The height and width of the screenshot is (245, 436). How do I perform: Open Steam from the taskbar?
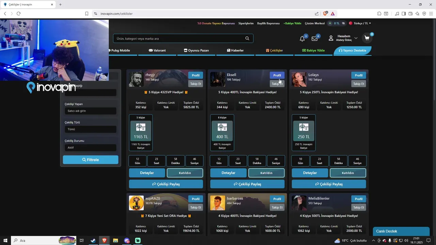pyautogui.click(x=93, y=241)
